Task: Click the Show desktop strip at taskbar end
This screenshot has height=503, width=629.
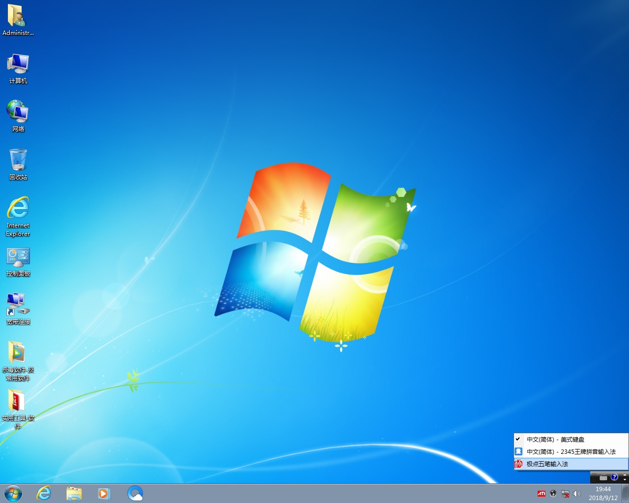Action: point(625,493)
